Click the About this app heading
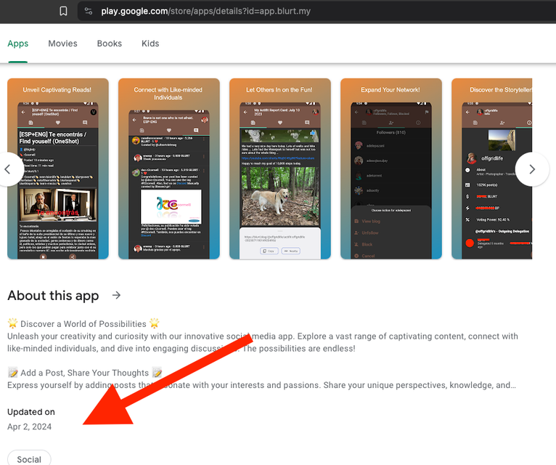556x465 pixels. coord(53,295)
